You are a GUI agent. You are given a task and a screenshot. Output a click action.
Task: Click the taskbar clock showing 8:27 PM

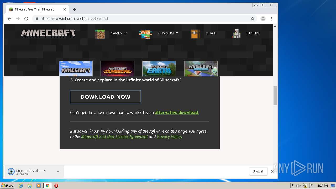click(322, 186)
